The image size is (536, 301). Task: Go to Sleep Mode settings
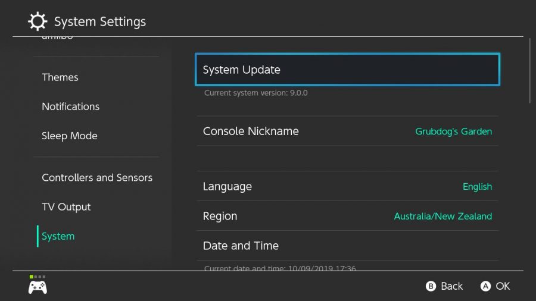[69, 136]
